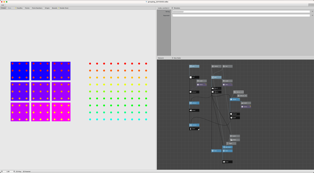The width and height of the screenshot is (314, 173).
Task: Select the second make_numbers node
Action: coord(242,96)
